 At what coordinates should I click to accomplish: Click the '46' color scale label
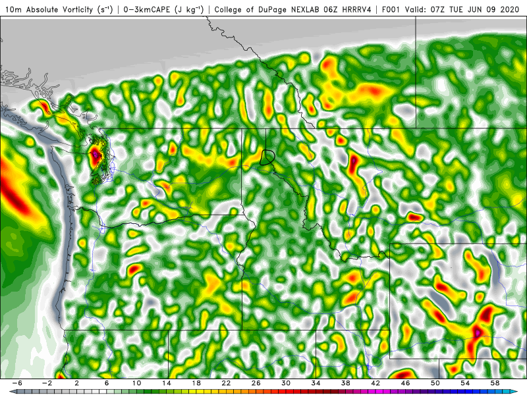406,383
